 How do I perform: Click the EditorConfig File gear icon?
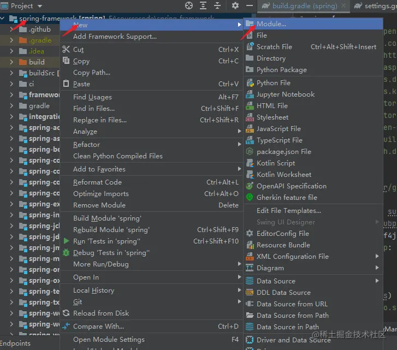tap(250, 233)
